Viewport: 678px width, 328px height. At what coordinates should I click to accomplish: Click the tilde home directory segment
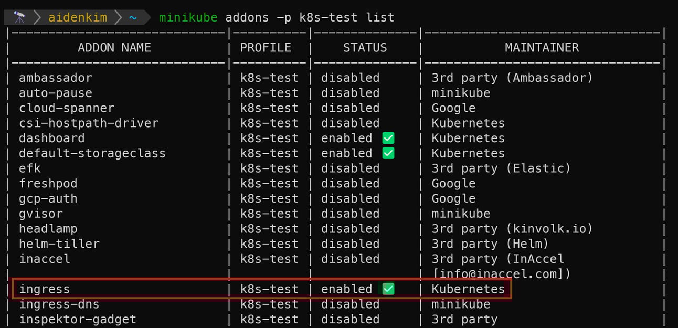[x=133, y=18]
